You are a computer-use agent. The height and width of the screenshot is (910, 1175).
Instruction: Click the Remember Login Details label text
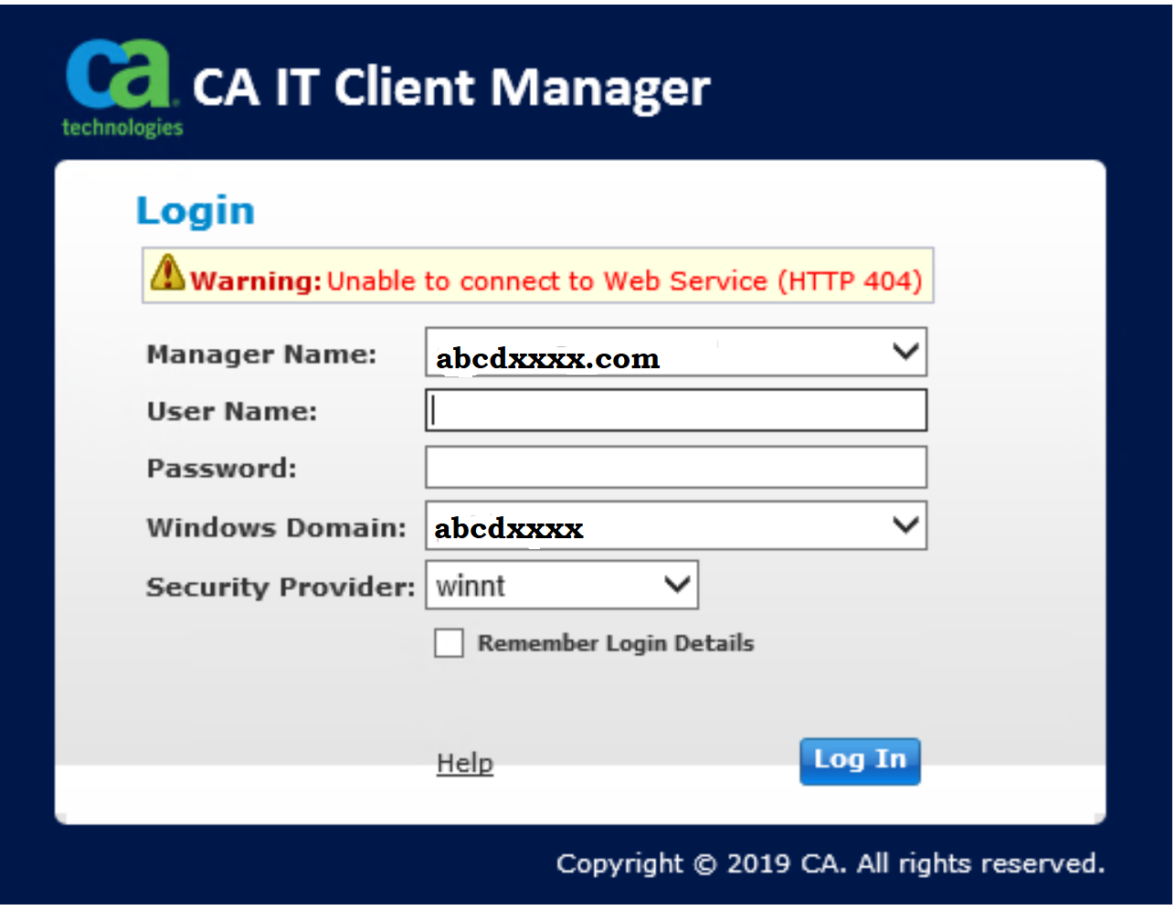click(x=616, y=643)
